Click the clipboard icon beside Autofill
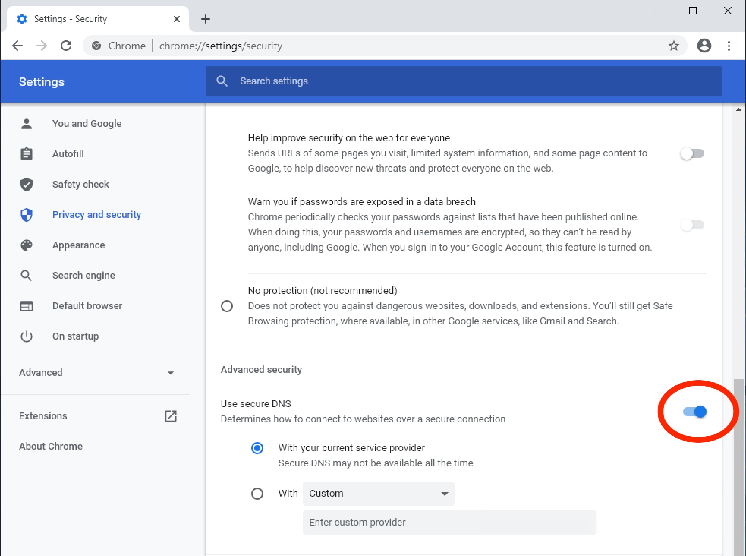The width and height of the screenshot is (746, 556). (x=27, y=154)
